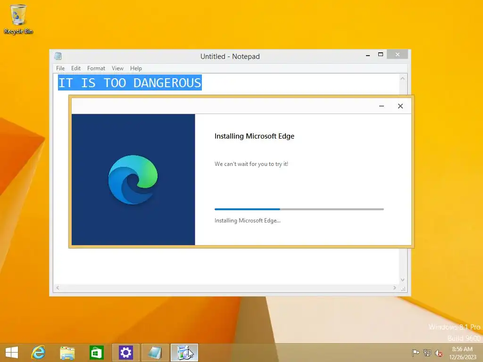This screenshot has height=362, width=483.
Task: Open PC Settings gear taskbar icon
Action: click(125, 353)
